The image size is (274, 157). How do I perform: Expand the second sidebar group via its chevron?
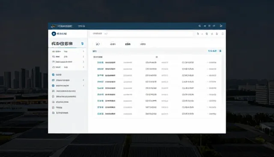83,57
